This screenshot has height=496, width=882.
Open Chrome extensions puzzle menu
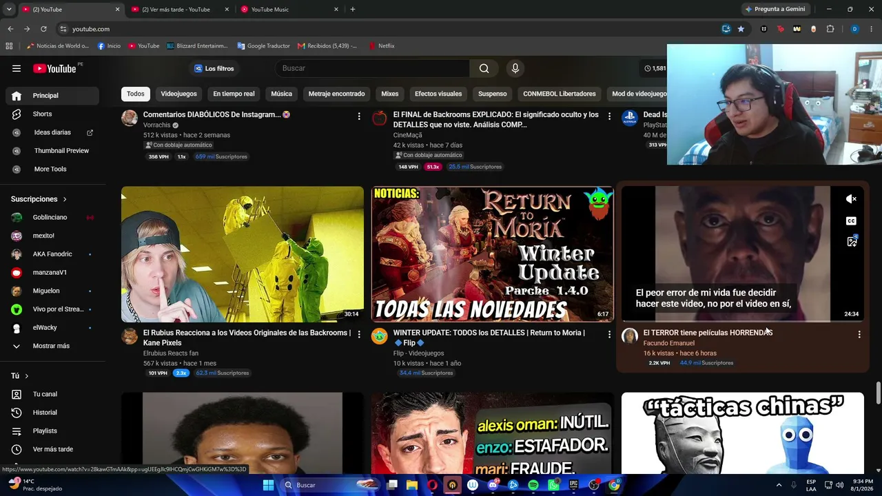click(x=830, y=29)
